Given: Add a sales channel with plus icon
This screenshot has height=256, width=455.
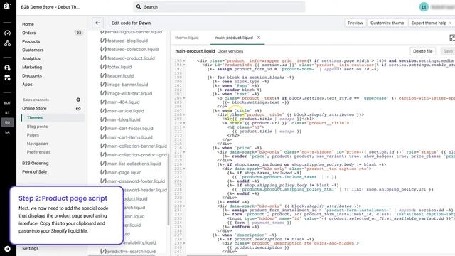Looking at the screenshot, I should coord(78,100).
